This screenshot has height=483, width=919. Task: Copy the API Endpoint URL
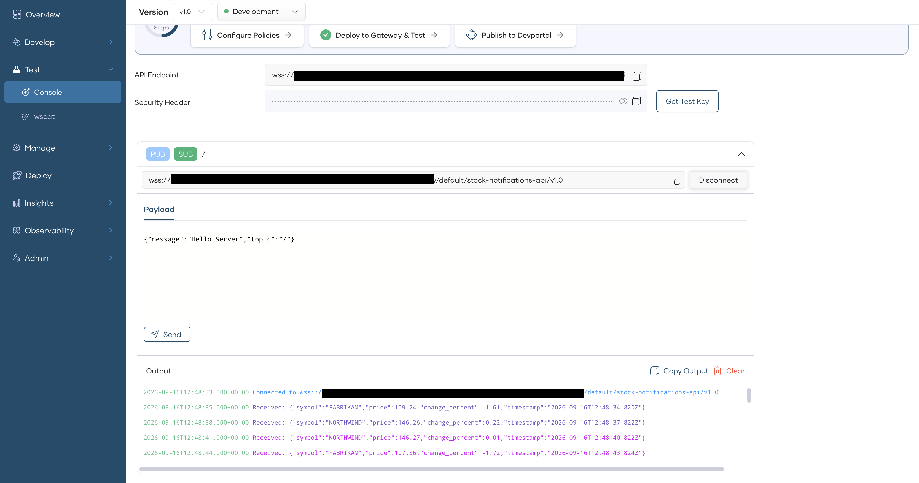click(637, 76)
